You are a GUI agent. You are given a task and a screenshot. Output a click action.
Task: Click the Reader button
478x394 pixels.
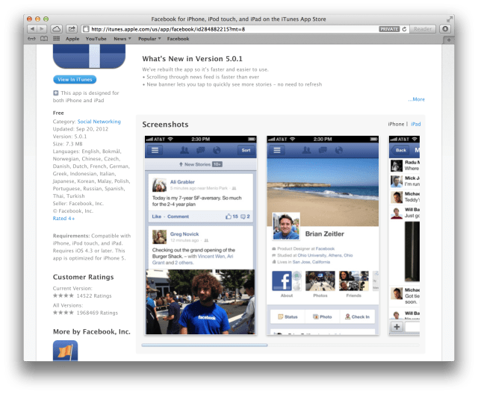[423, 29]
